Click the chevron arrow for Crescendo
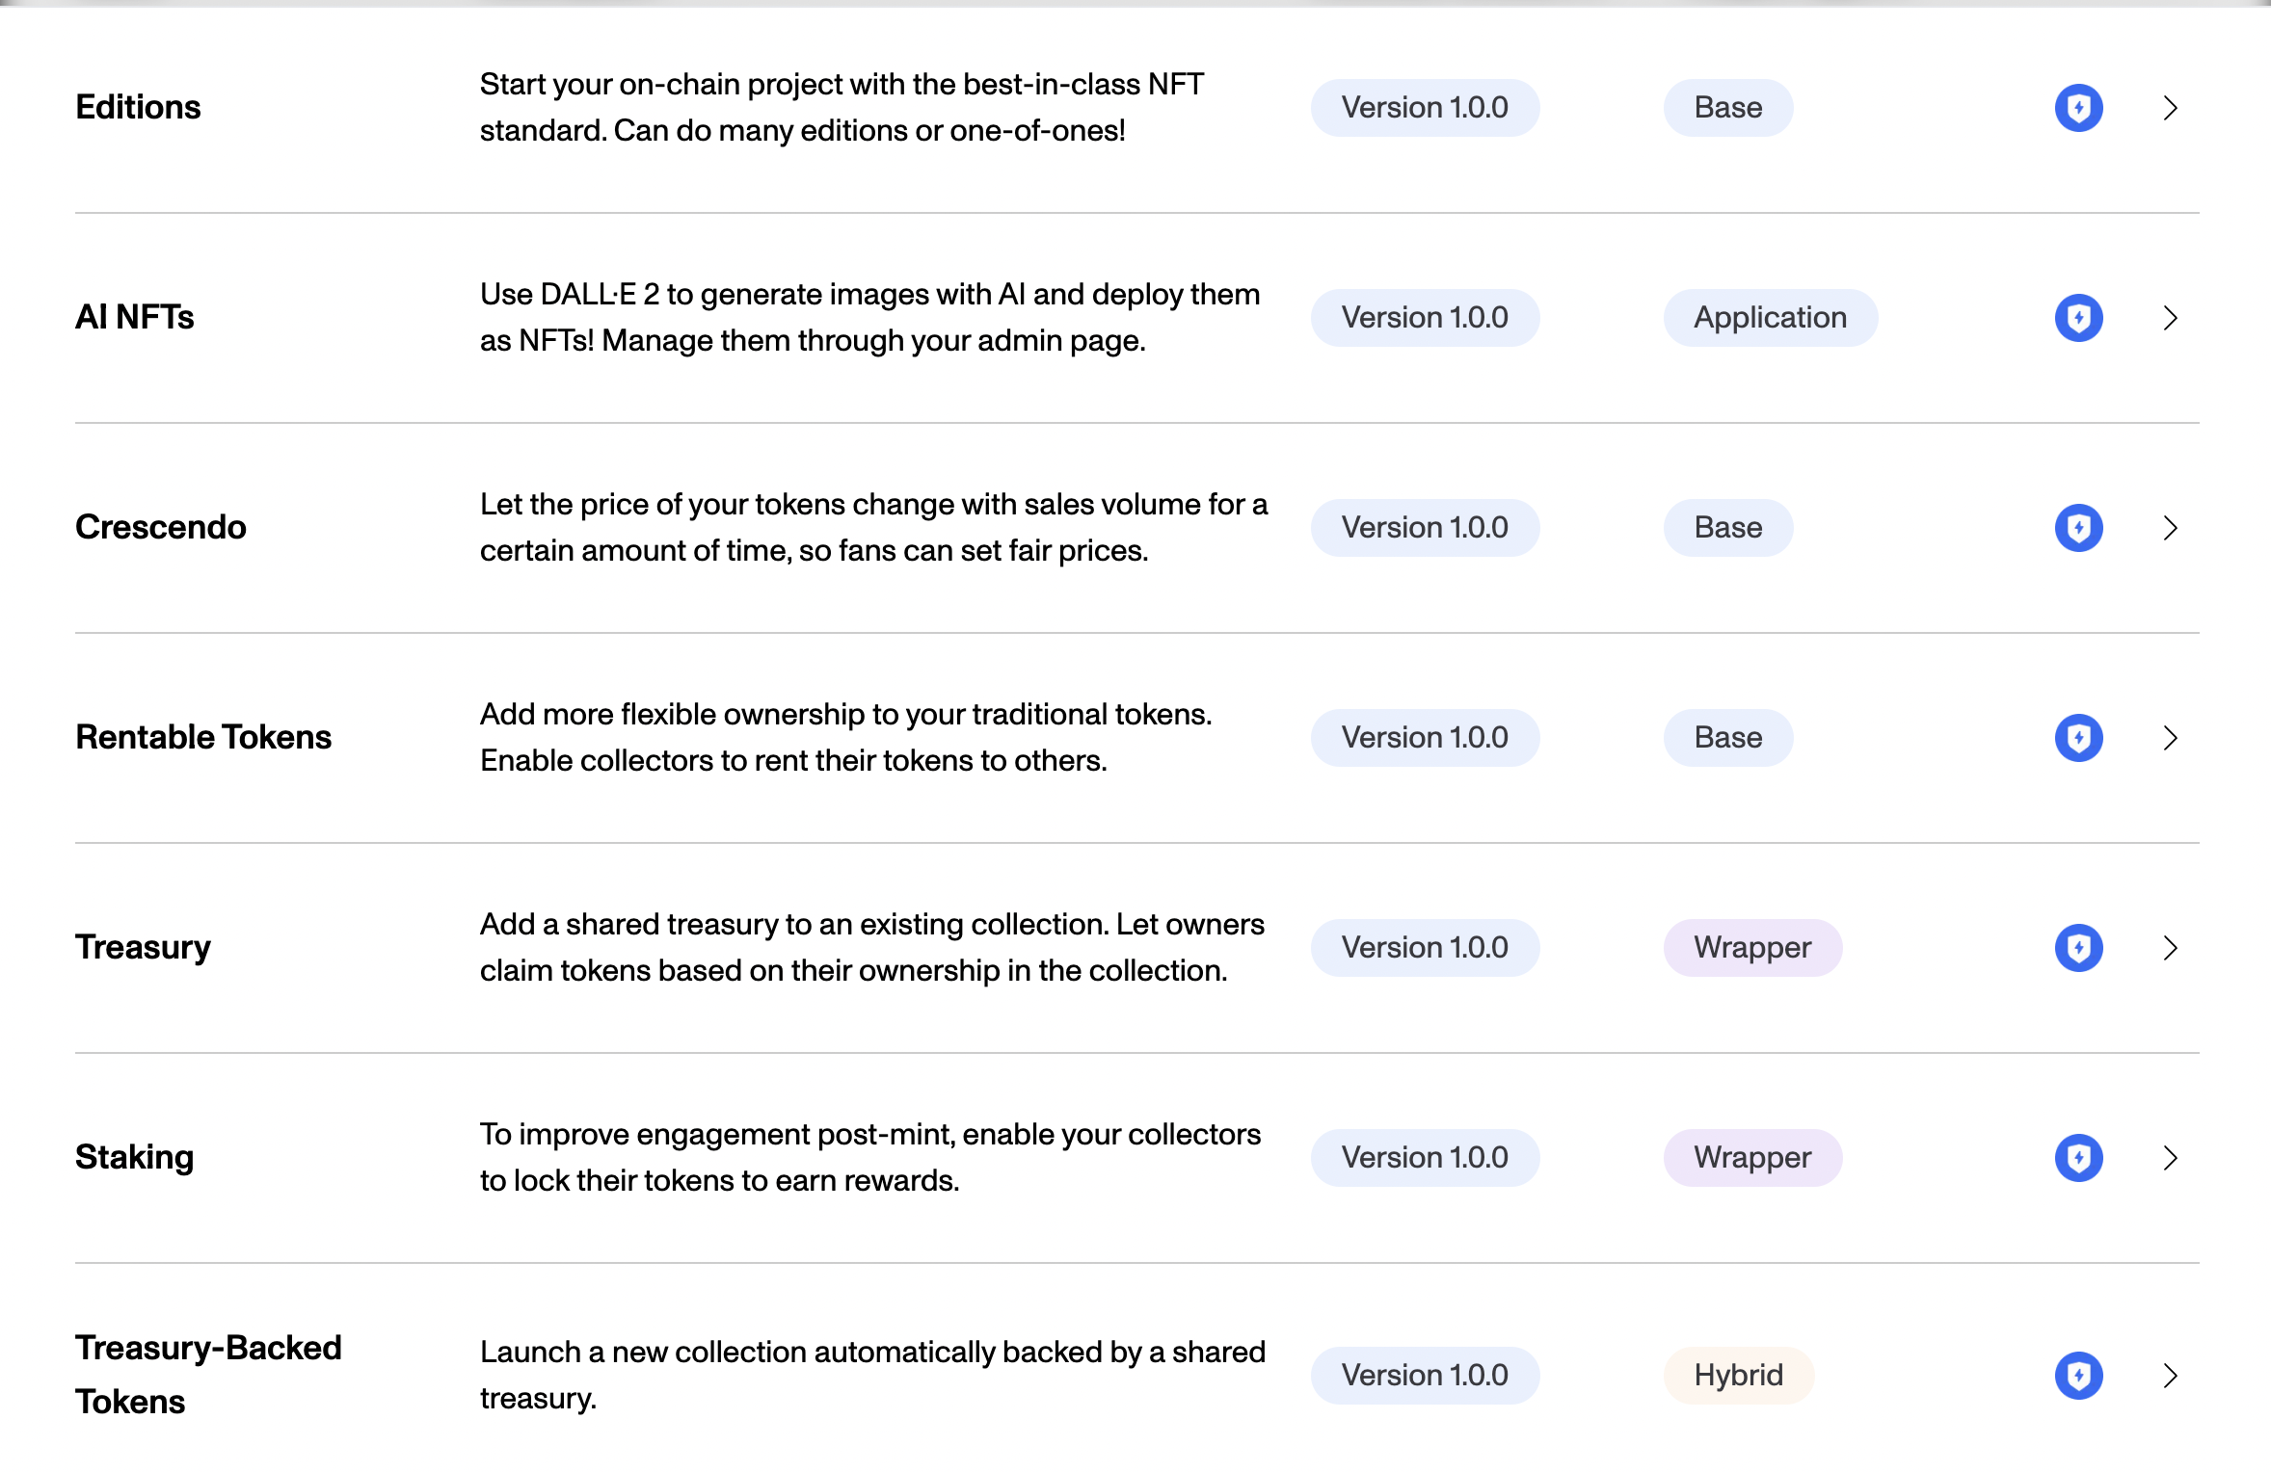Screen dimensions: 2271x1472 pyautogui.click(x=2170, y=528)
